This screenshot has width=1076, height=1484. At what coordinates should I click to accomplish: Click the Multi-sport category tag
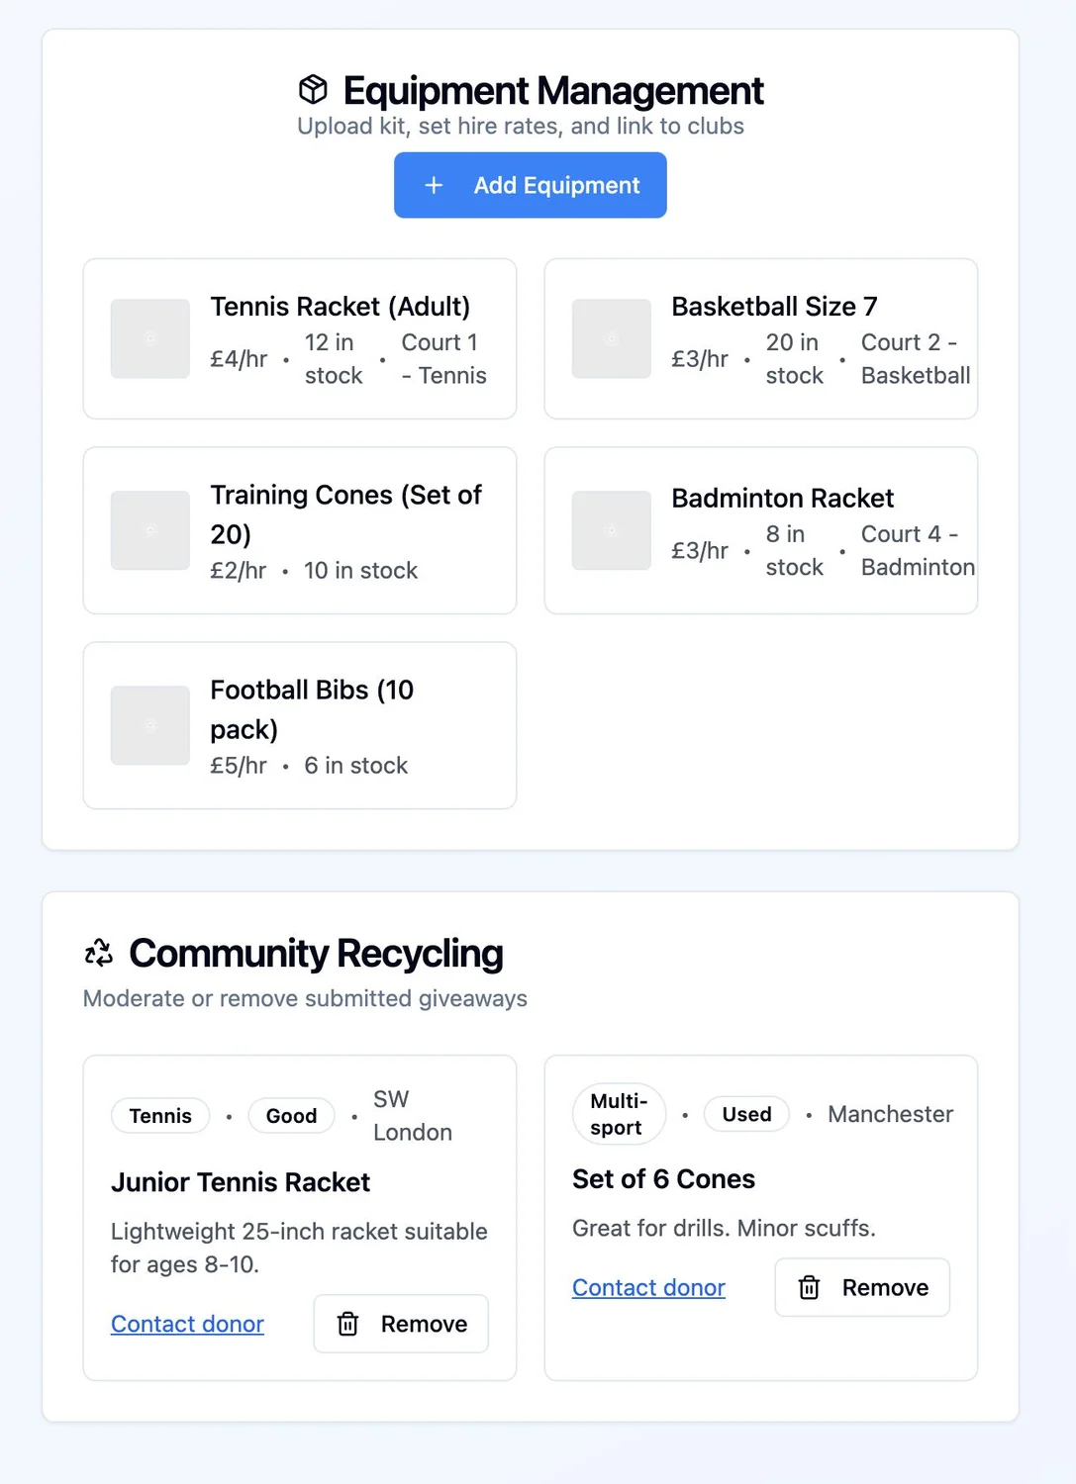point(619,1114)
